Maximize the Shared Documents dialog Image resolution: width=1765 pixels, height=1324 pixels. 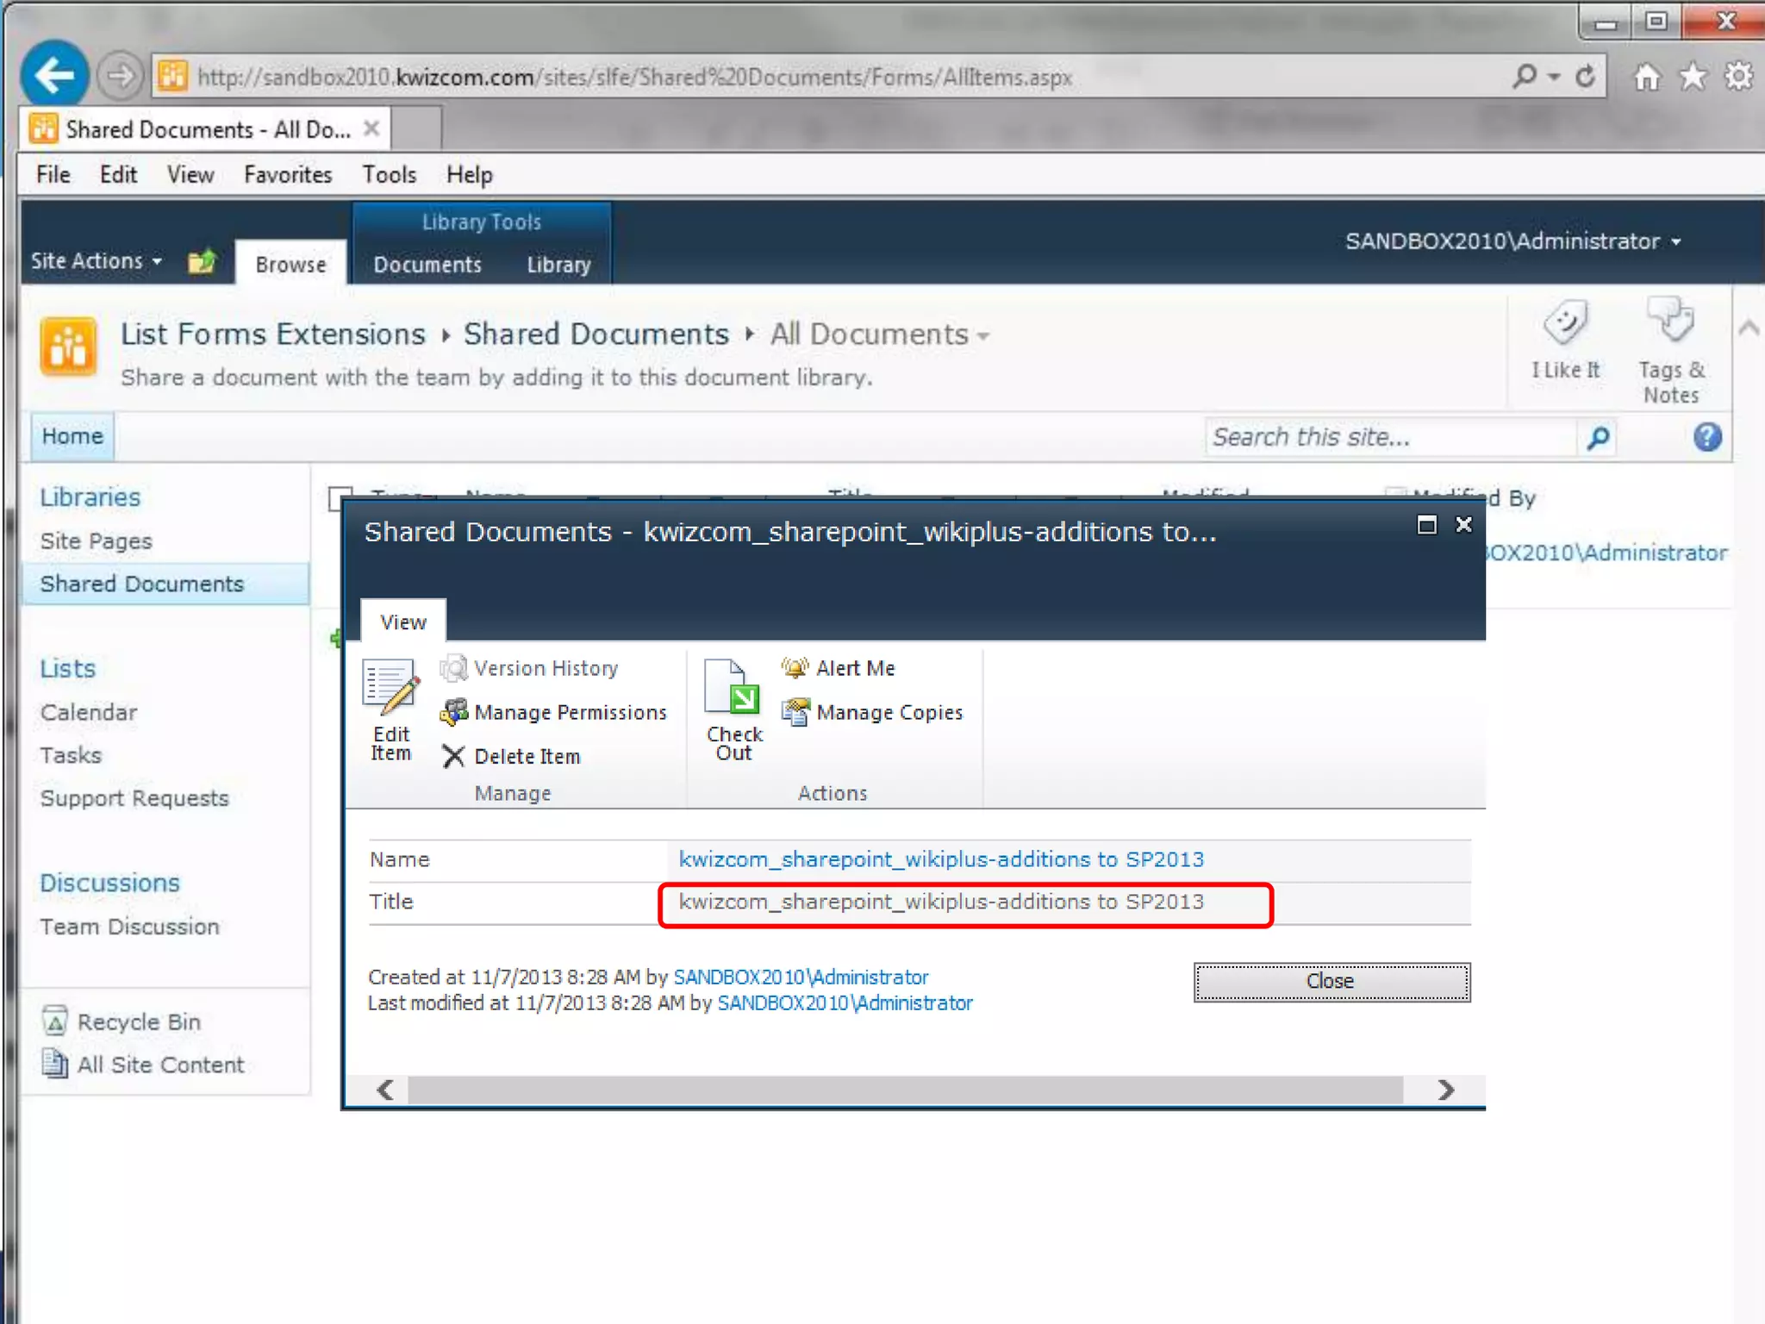click(x=1426, y=525)
